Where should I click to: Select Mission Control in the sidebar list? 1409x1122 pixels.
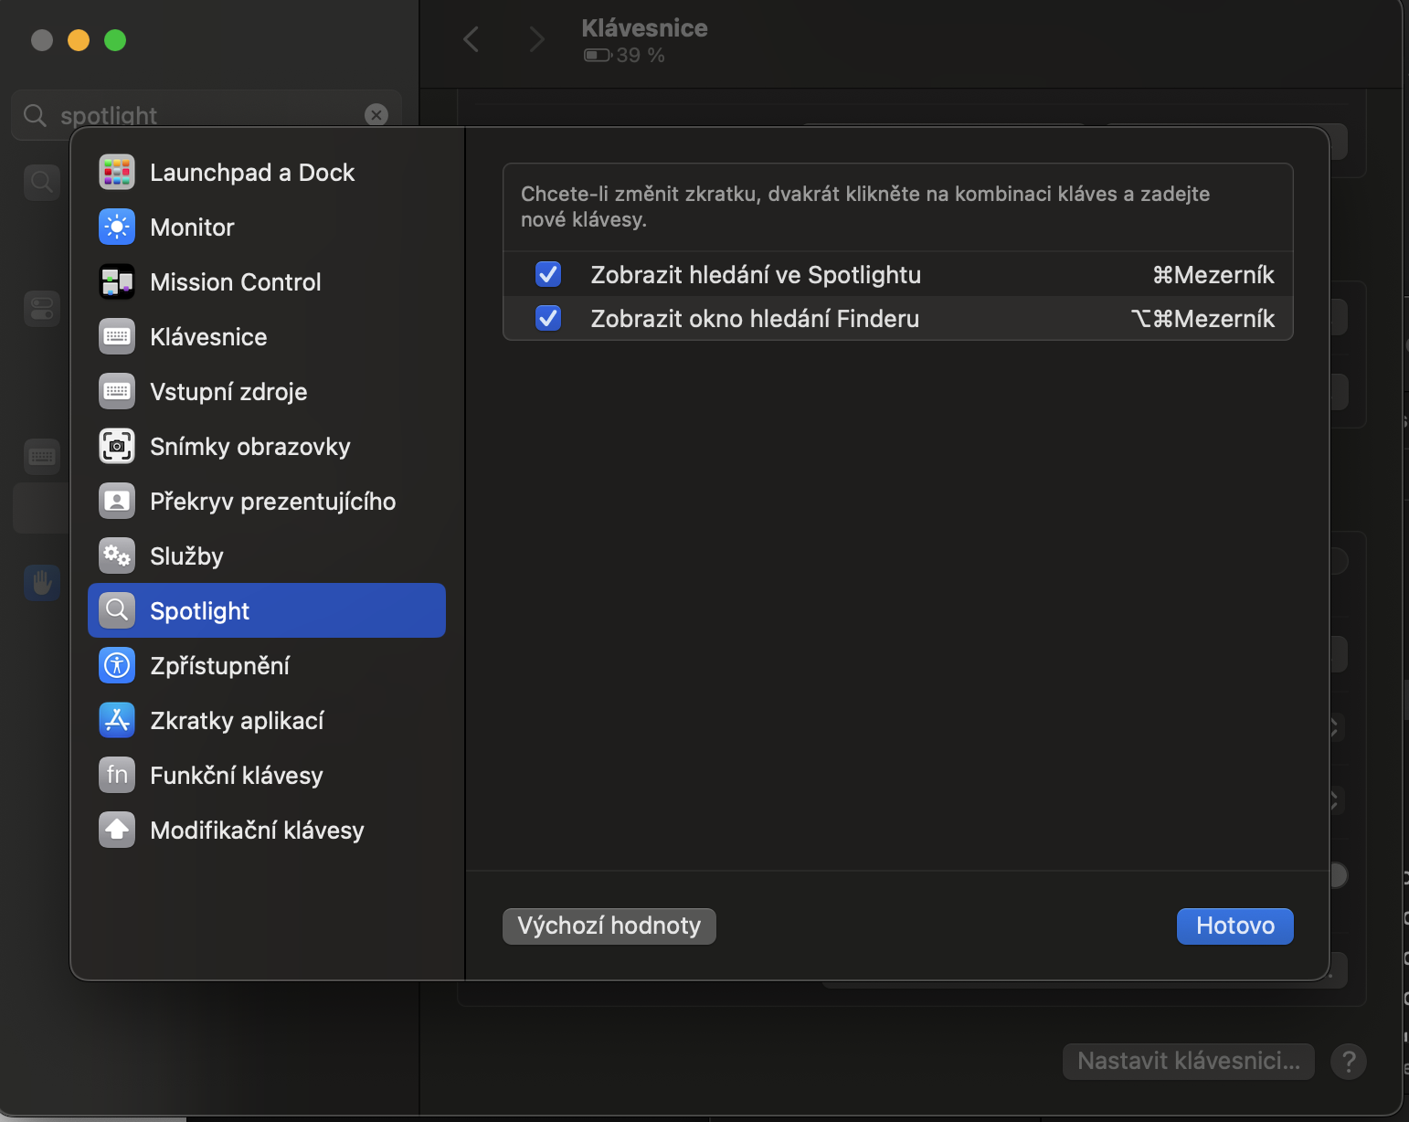267,282
